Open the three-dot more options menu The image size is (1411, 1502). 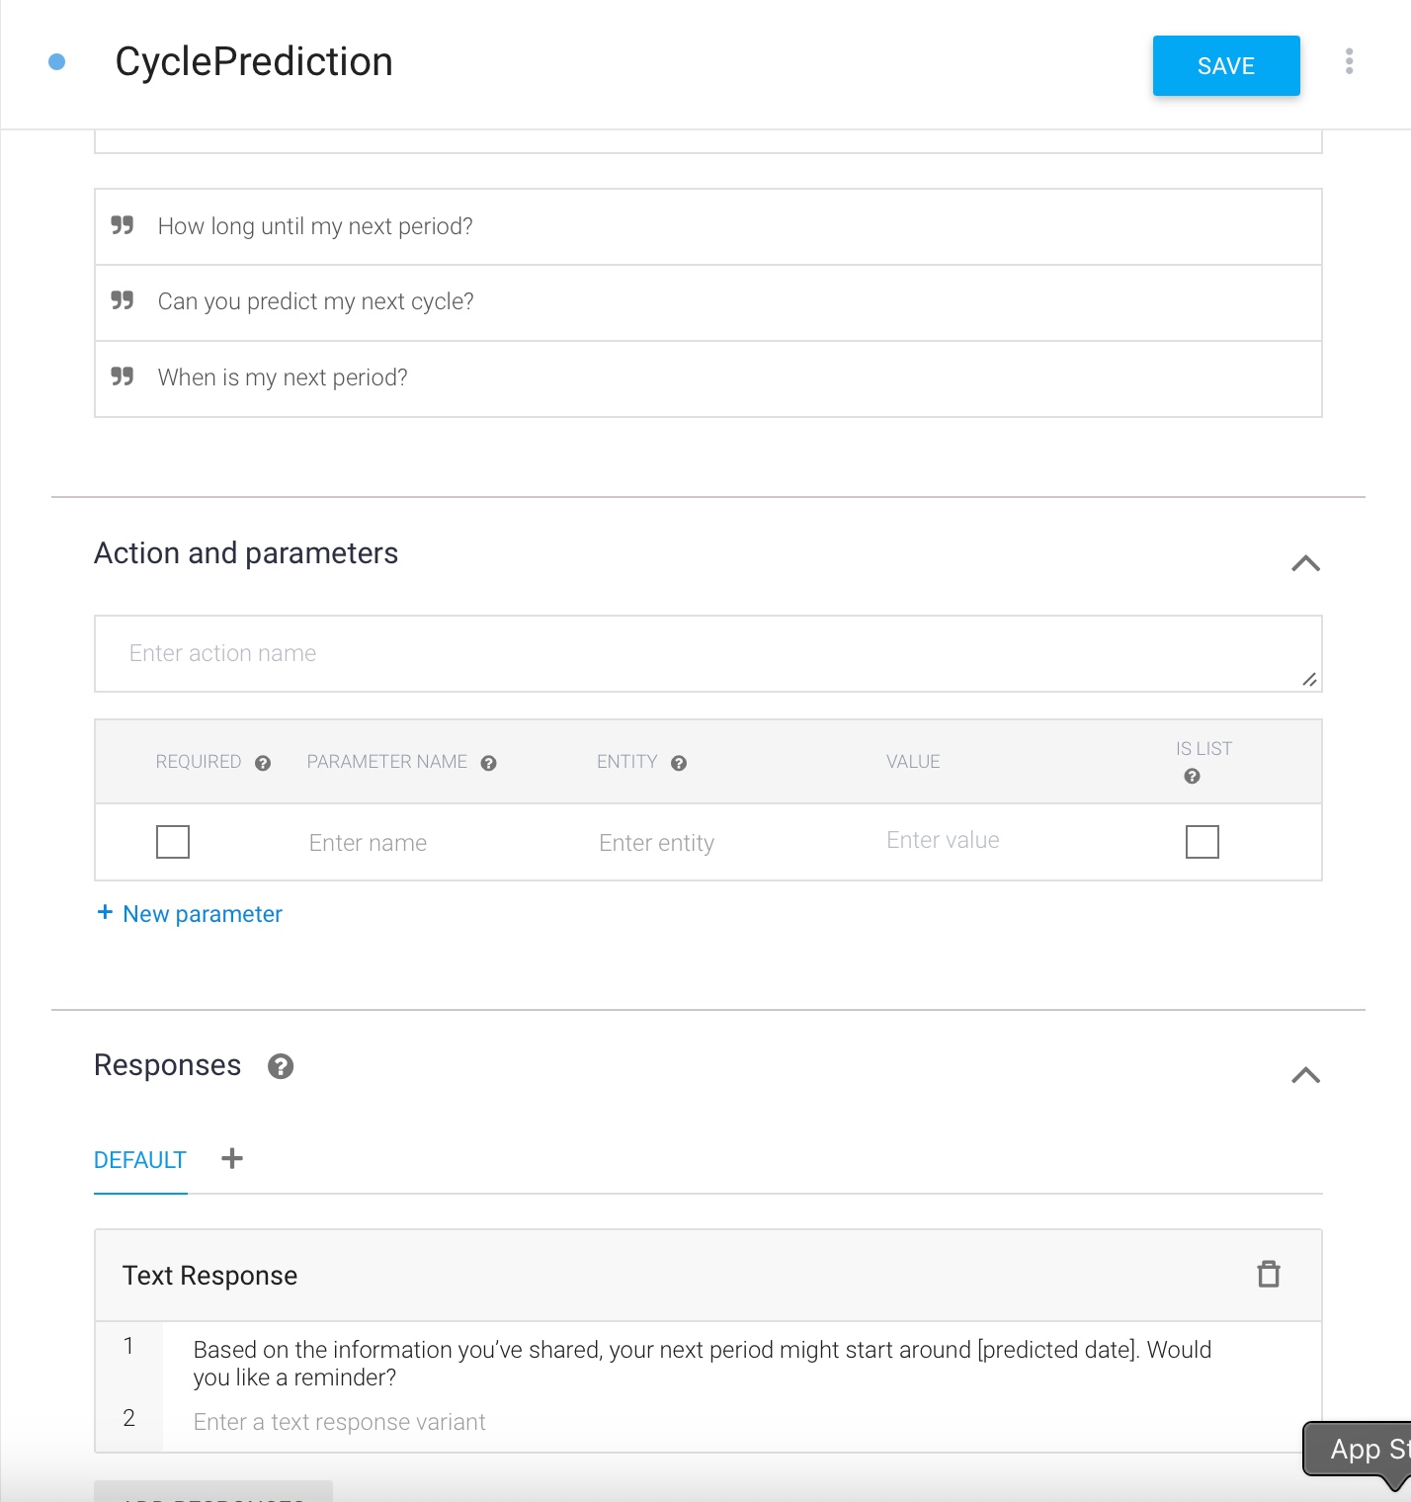[1349, 61]
